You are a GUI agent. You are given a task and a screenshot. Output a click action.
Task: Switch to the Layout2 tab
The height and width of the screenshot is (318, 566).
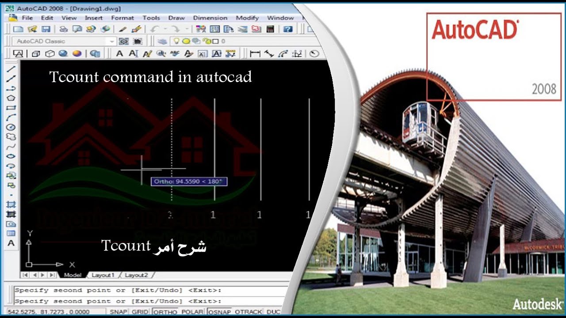pyautogui.click(x=136, y=275)
